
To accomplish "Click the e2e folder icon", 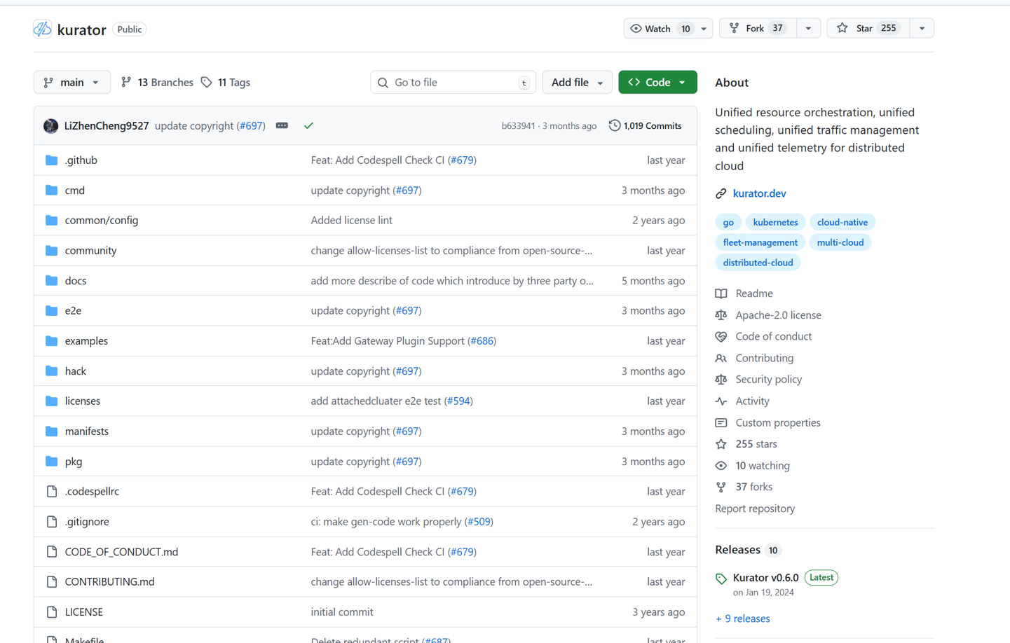I will (x=51, y=311).
